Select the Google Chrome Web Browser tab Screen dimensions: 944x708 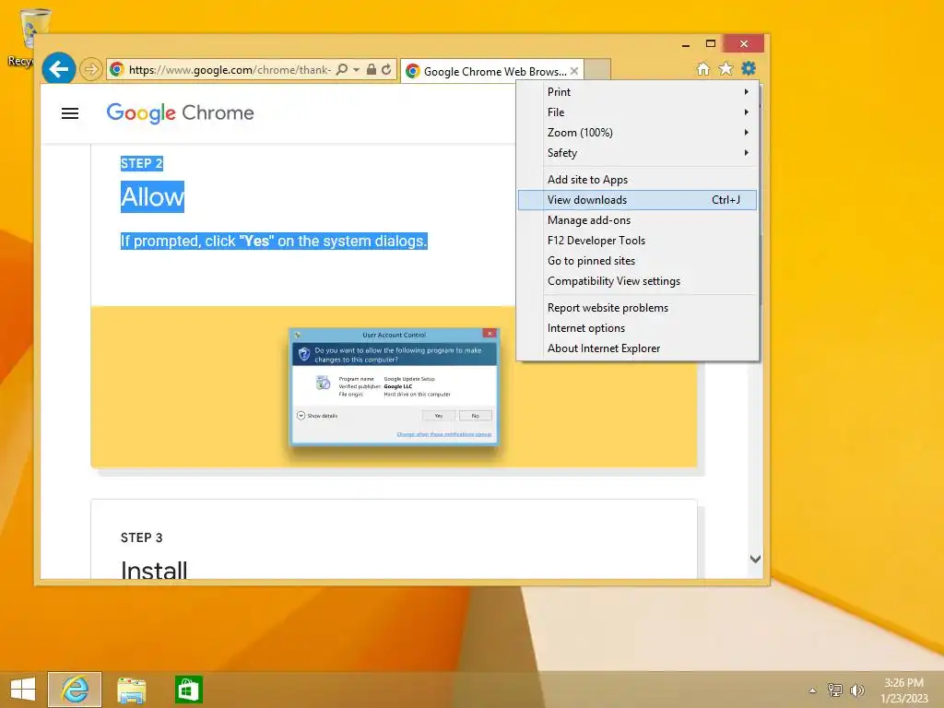(x=491, y=71)
